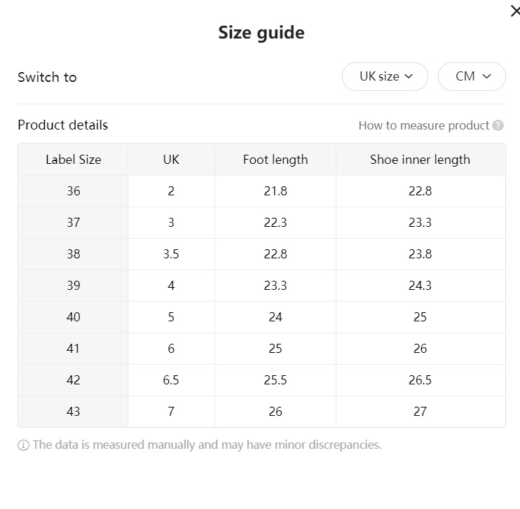
Task: Click How to measure product link
Action: (x=423, y=125)
